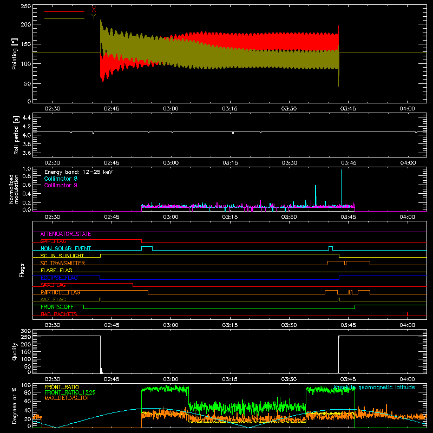The width and height of the screenshot is (433, 433).
Task: Click the 03:45 tick label under Quality plot
Action: point(348,379)
